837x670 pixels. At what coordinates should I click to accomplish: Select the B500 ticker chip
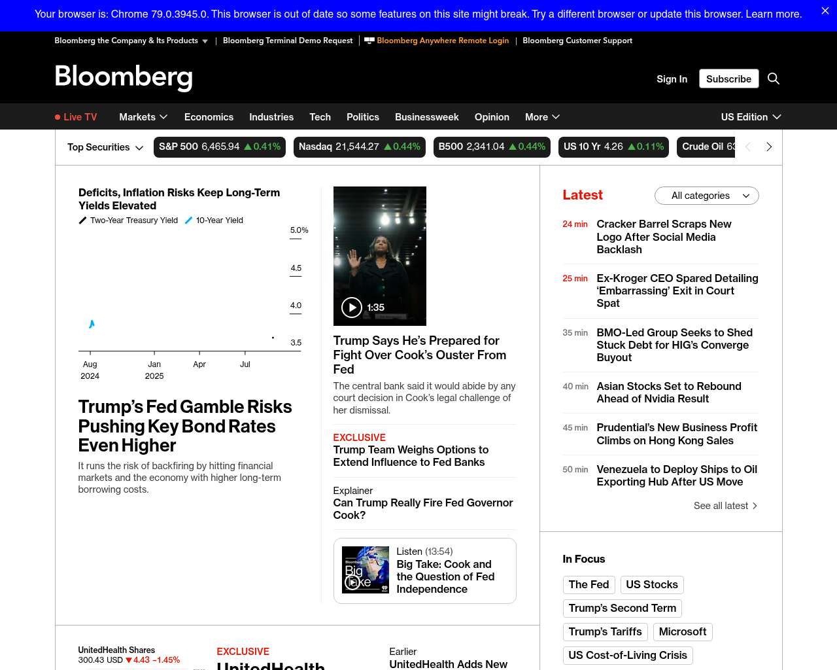click(x=492, y=147)
